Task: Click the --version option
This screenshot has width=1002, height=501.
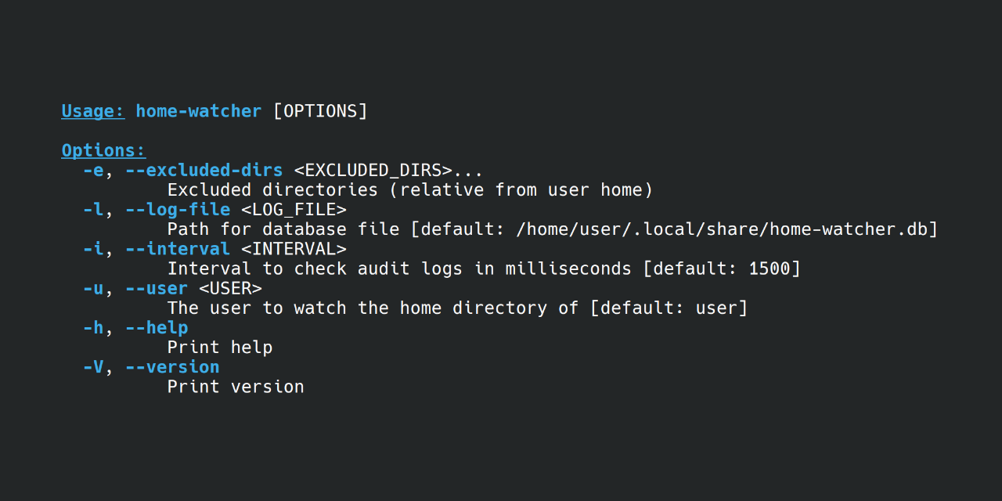Action: click(x=171, y=366)
